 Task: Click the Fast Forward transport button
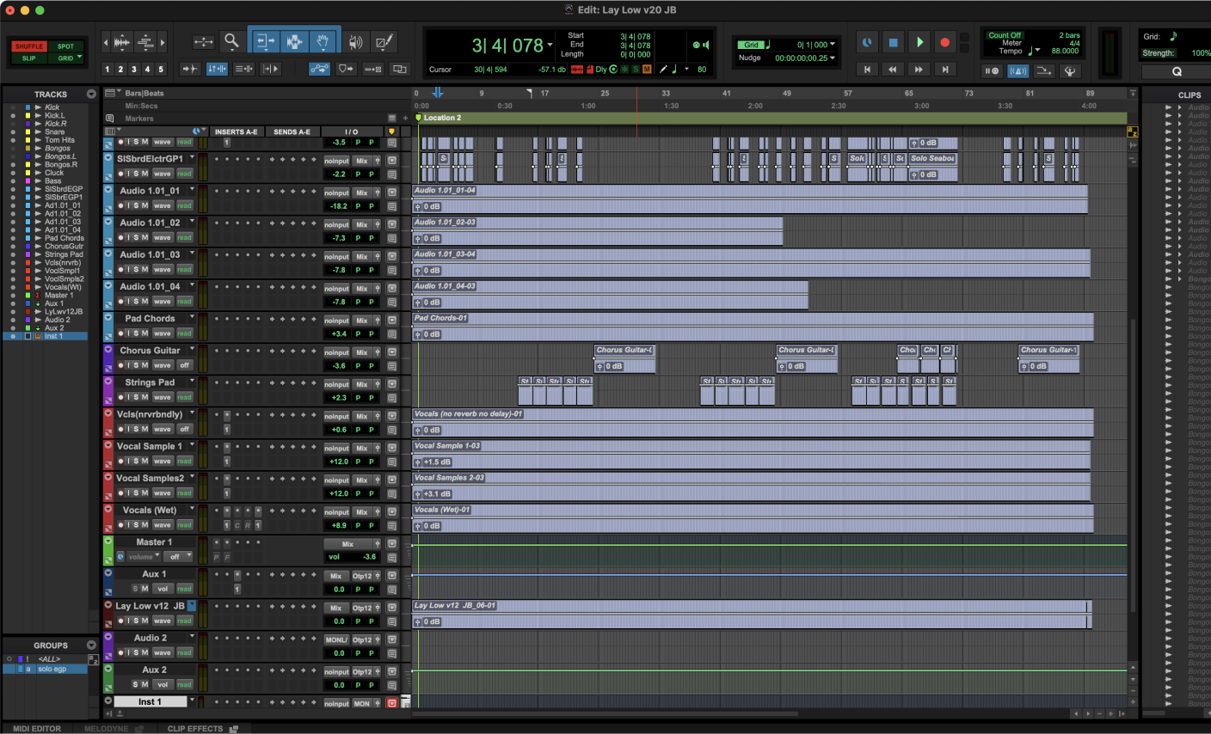tap(919, 70)
